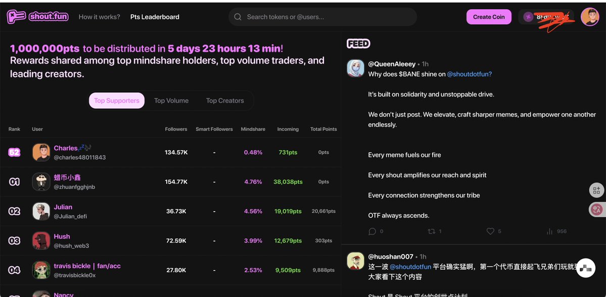The height and width of the screenshot is (297, 606).
Task: Click the 134.57K followers value
Action: 176,153
